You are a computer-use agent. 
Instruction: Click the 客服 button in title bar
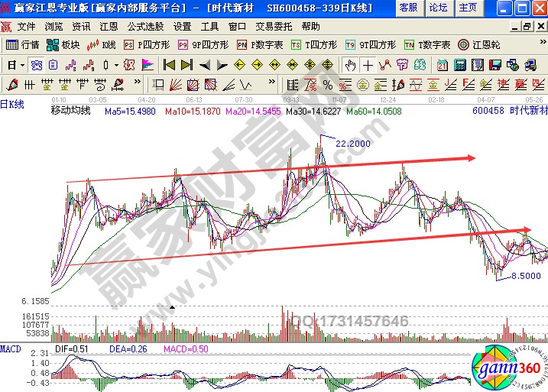408,8
